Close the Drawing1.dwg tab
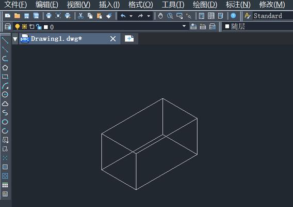This screenshot has height=207, width=293. tap(113, 39)
